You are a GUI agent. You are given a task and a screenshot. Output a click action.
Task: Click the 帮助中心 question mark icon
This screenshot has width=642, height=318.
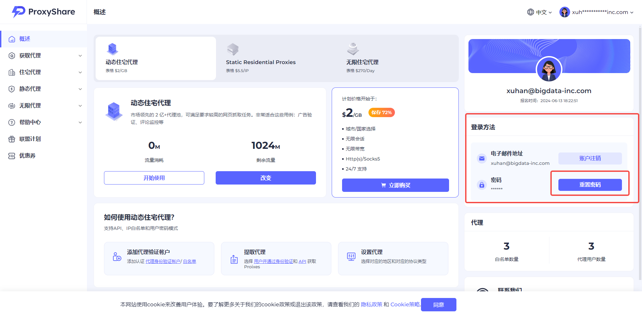(12, 122)
